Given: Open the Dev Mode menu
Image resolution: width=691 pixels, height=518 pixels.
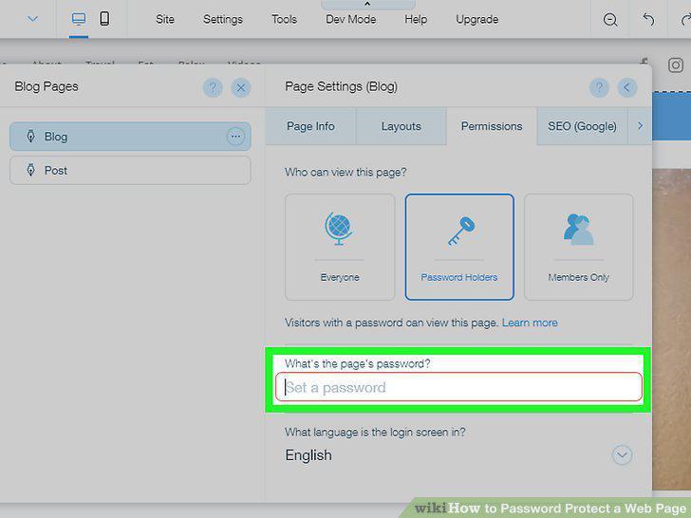Looking at the screenshot, I should 351,19.
